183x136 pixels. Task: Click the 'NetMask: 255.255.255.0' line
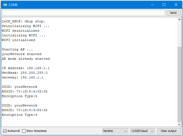(x=25, y=73)
